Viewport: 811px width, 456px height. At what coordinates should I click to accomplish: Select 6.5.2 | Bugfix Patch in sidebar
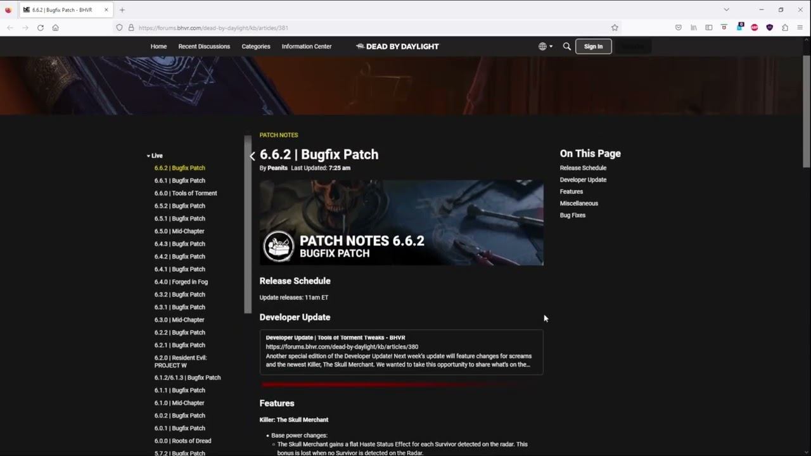tap(180, 206)
